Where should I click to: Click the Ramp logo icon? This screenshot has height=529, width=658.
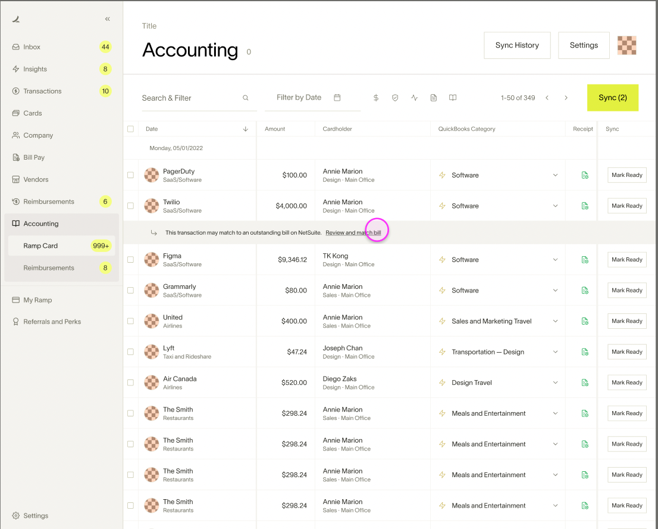coord(16,19)
